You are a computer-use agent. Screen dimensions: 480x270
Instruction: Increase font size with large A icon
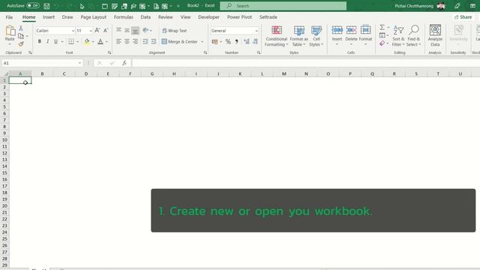[x=97, y=30]
